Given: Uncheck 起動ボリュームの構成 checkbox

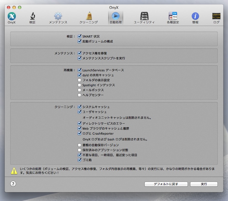Looking at the screenshot, I should (79, 41).
